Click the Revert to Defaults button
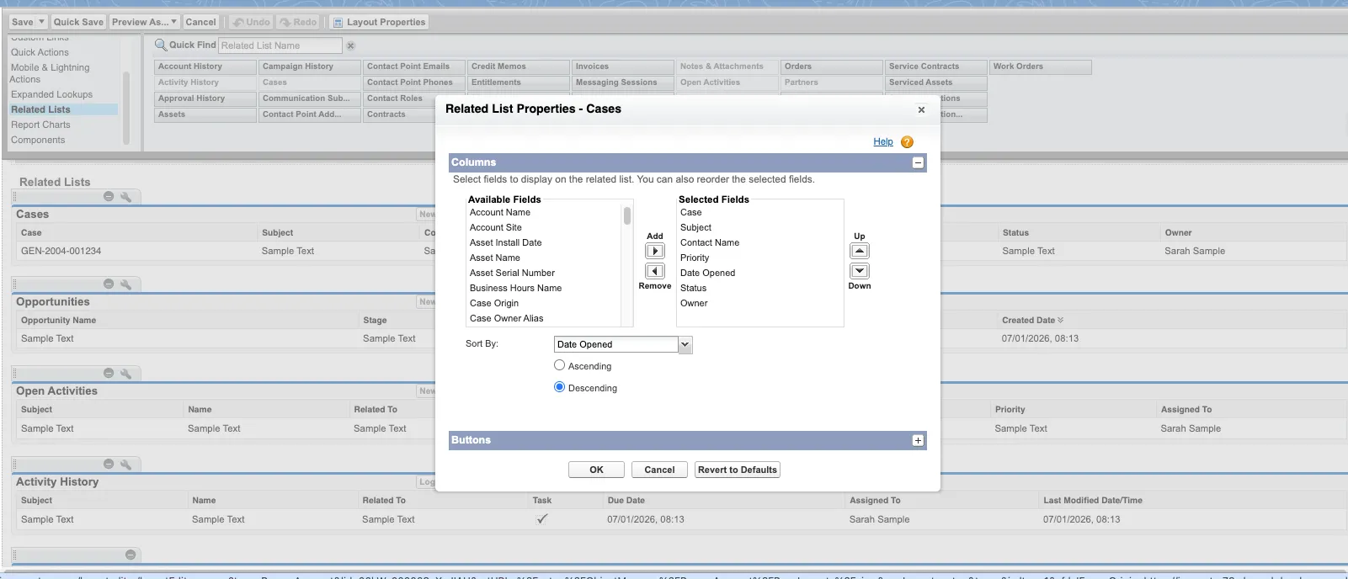Image resolution: width=1348 pixels, height=579 pixels. click(737, 470)
